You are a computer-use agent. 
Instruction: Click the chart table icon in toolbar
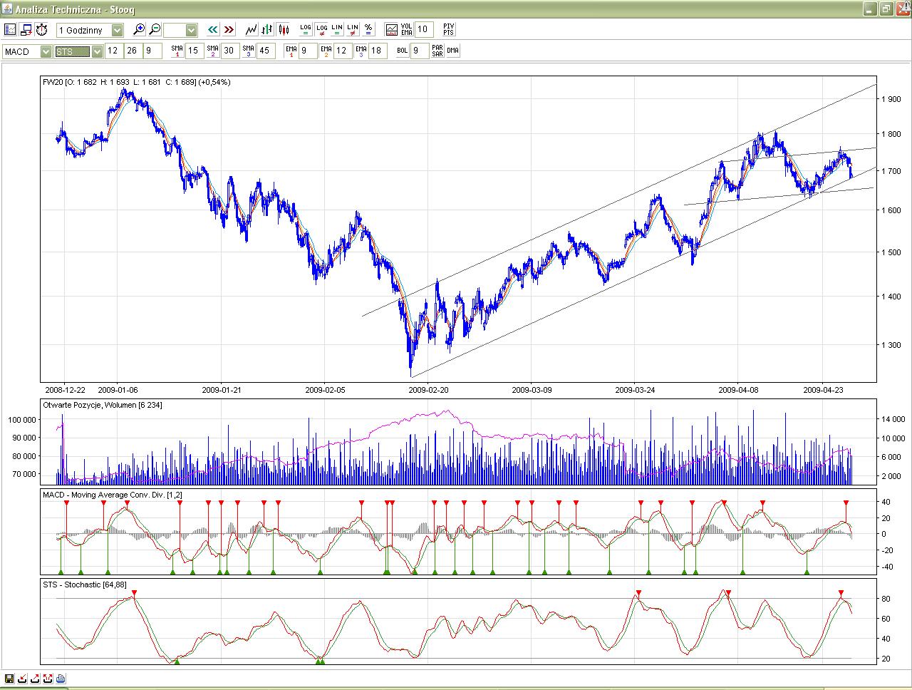point(10,30)
